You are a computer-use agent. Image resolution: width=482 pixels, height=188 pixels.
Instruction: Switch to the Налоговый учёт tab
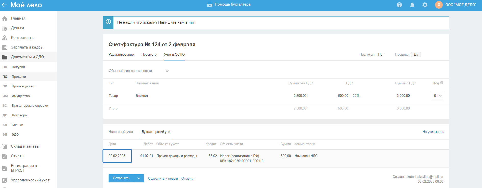pyautogui.click(x=121, y=132)
